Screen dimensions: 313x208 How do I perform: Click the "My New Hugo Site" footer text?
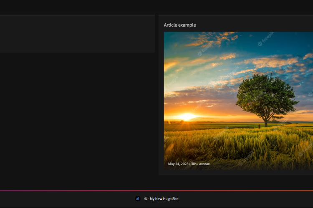click(x=164, y=199)
